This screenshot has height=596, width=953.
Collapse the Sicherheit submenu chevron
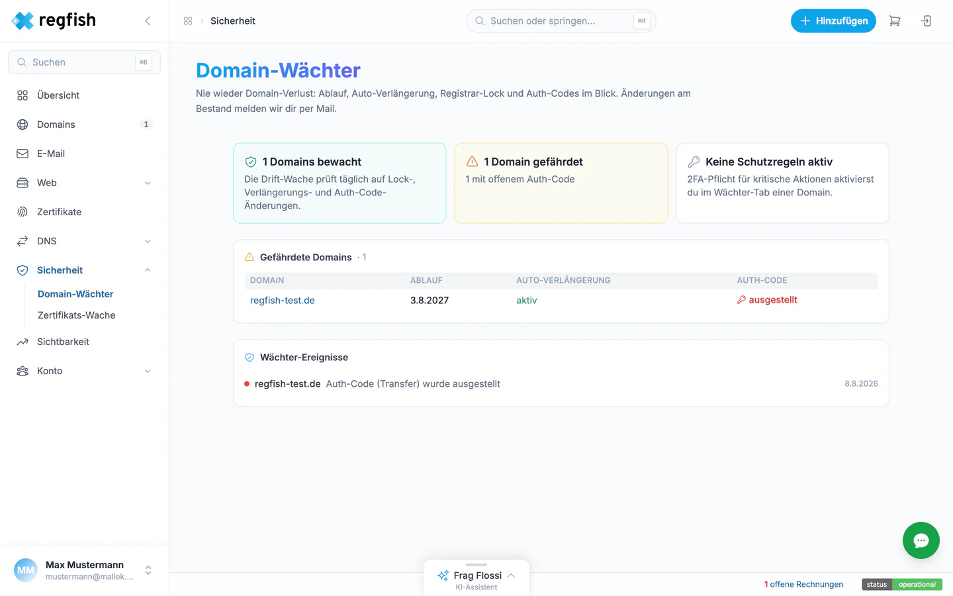(x=148, y=270)
